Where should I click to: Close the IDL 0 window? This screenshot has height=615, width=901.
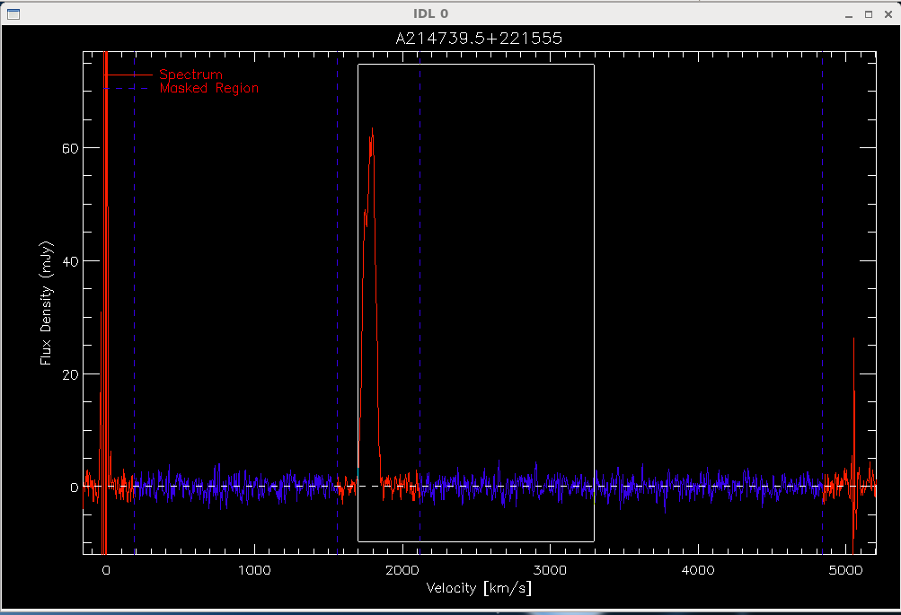(x=888, y=14)
